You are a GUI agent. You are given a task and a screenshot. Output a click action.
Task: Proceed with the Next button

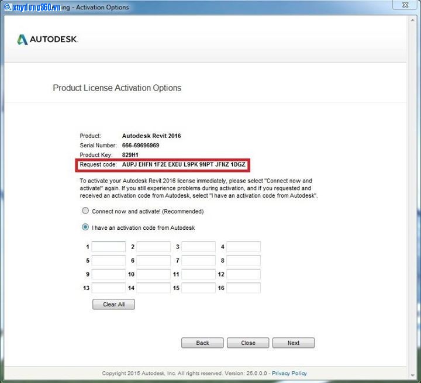pyautogui.click(x=294, y=343)
